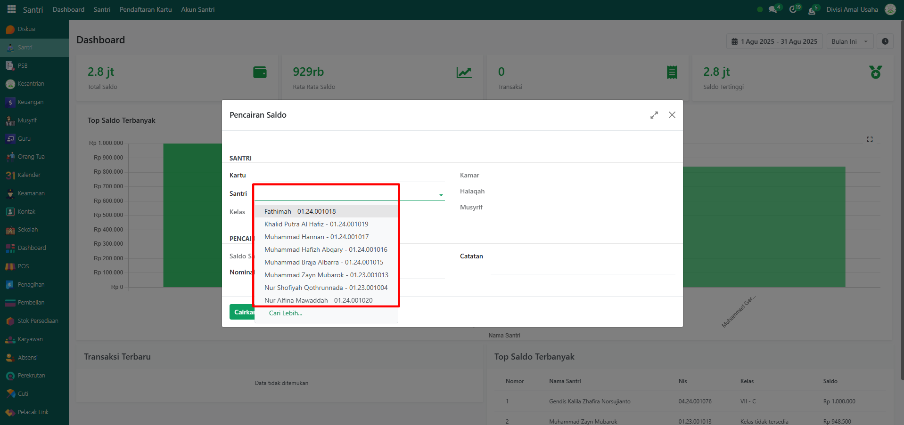The image size is (904, 425).
Task: Close the Pencairan Saldo dialog
Action: [x=672, y=115]
